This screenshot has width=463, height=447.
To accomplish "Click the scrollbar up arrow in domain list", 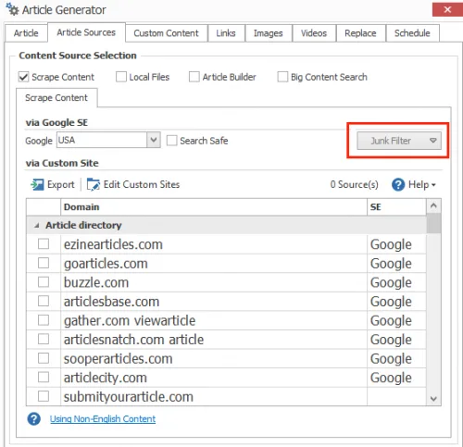I will 433,205.
